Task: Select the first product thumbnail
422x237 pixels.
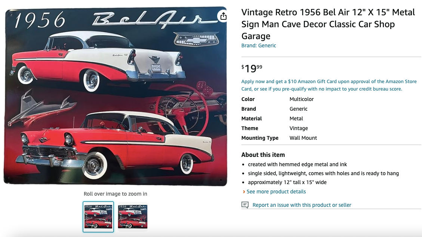Action: pos(98,217)
